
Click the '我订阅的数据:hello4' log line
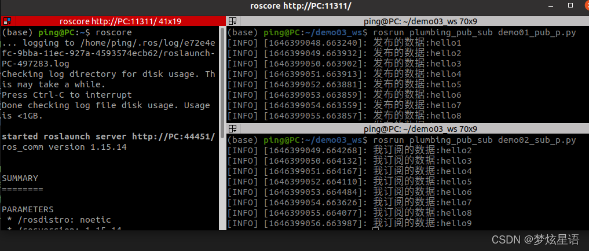pyautogui.click(x=350, y=171)
